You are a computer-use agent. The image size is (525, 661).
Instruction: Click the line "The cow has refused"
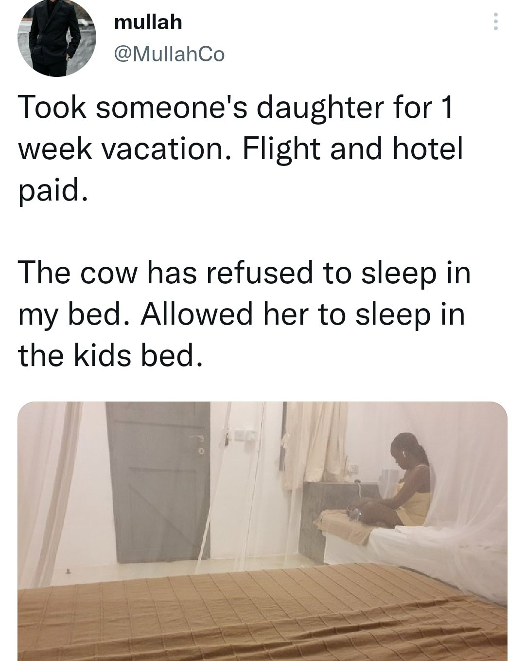click(244, 273)
